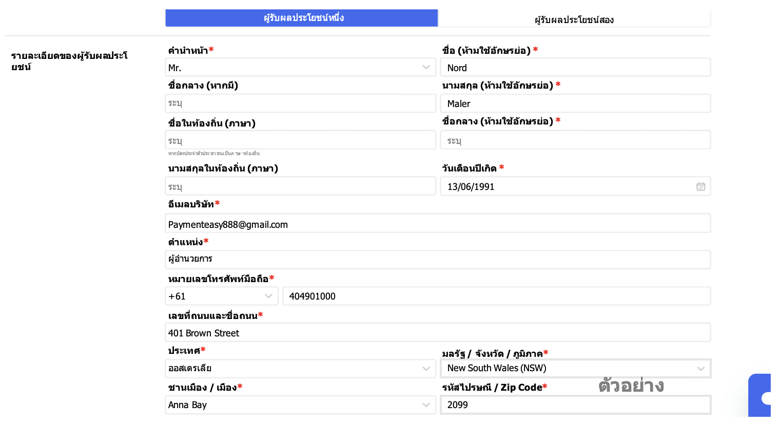Switch to the ผู้รับผลประโยชน์สอง tab
The image size is (781, 425).
coord(574,18)
